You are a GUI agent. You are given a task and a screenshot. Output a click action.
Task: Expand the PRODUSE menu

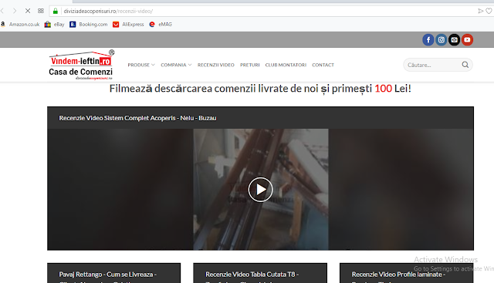(x=141, y=65)
